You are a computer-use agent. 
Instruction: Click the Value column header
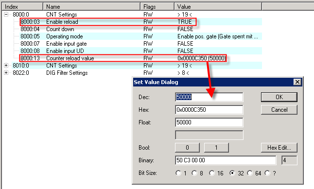click(218, 7)
